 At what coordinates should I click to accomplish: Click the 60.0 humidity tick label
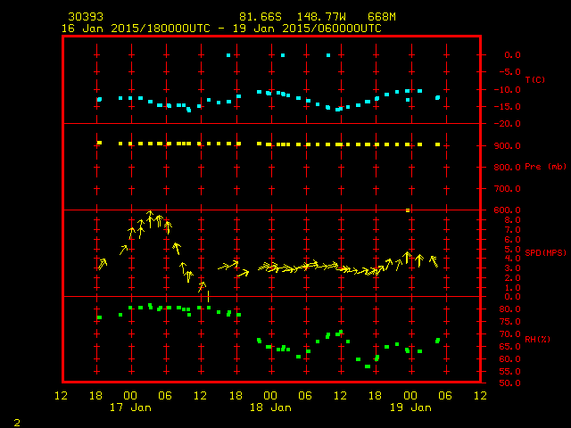[x=509, y=358]
